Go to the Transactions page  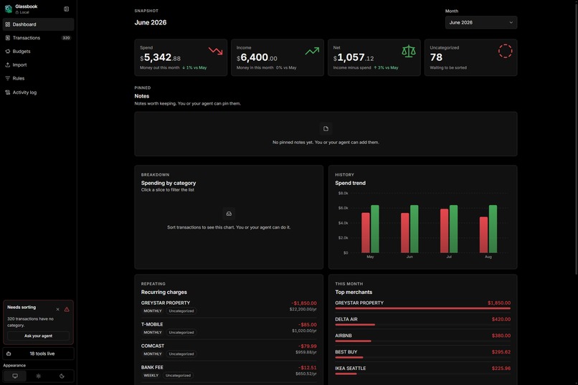click(38, 38)
